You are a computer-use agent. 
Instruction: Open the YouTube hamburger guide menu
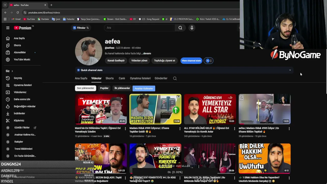coord(8,28)
